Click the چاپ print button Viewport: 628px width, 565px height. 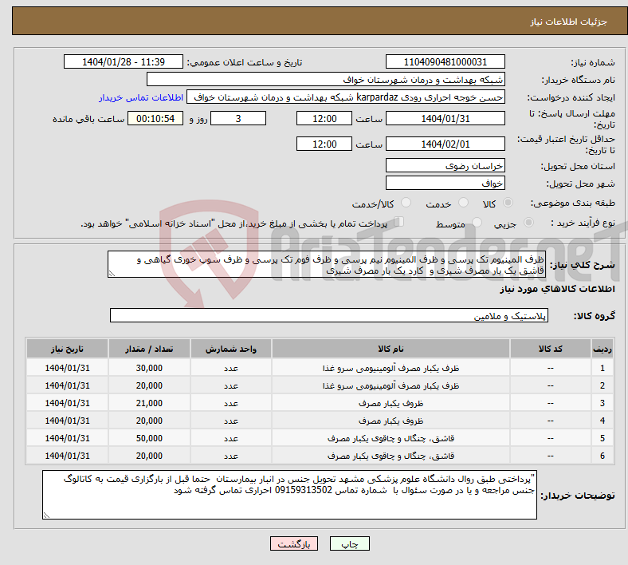pos(350,543)
